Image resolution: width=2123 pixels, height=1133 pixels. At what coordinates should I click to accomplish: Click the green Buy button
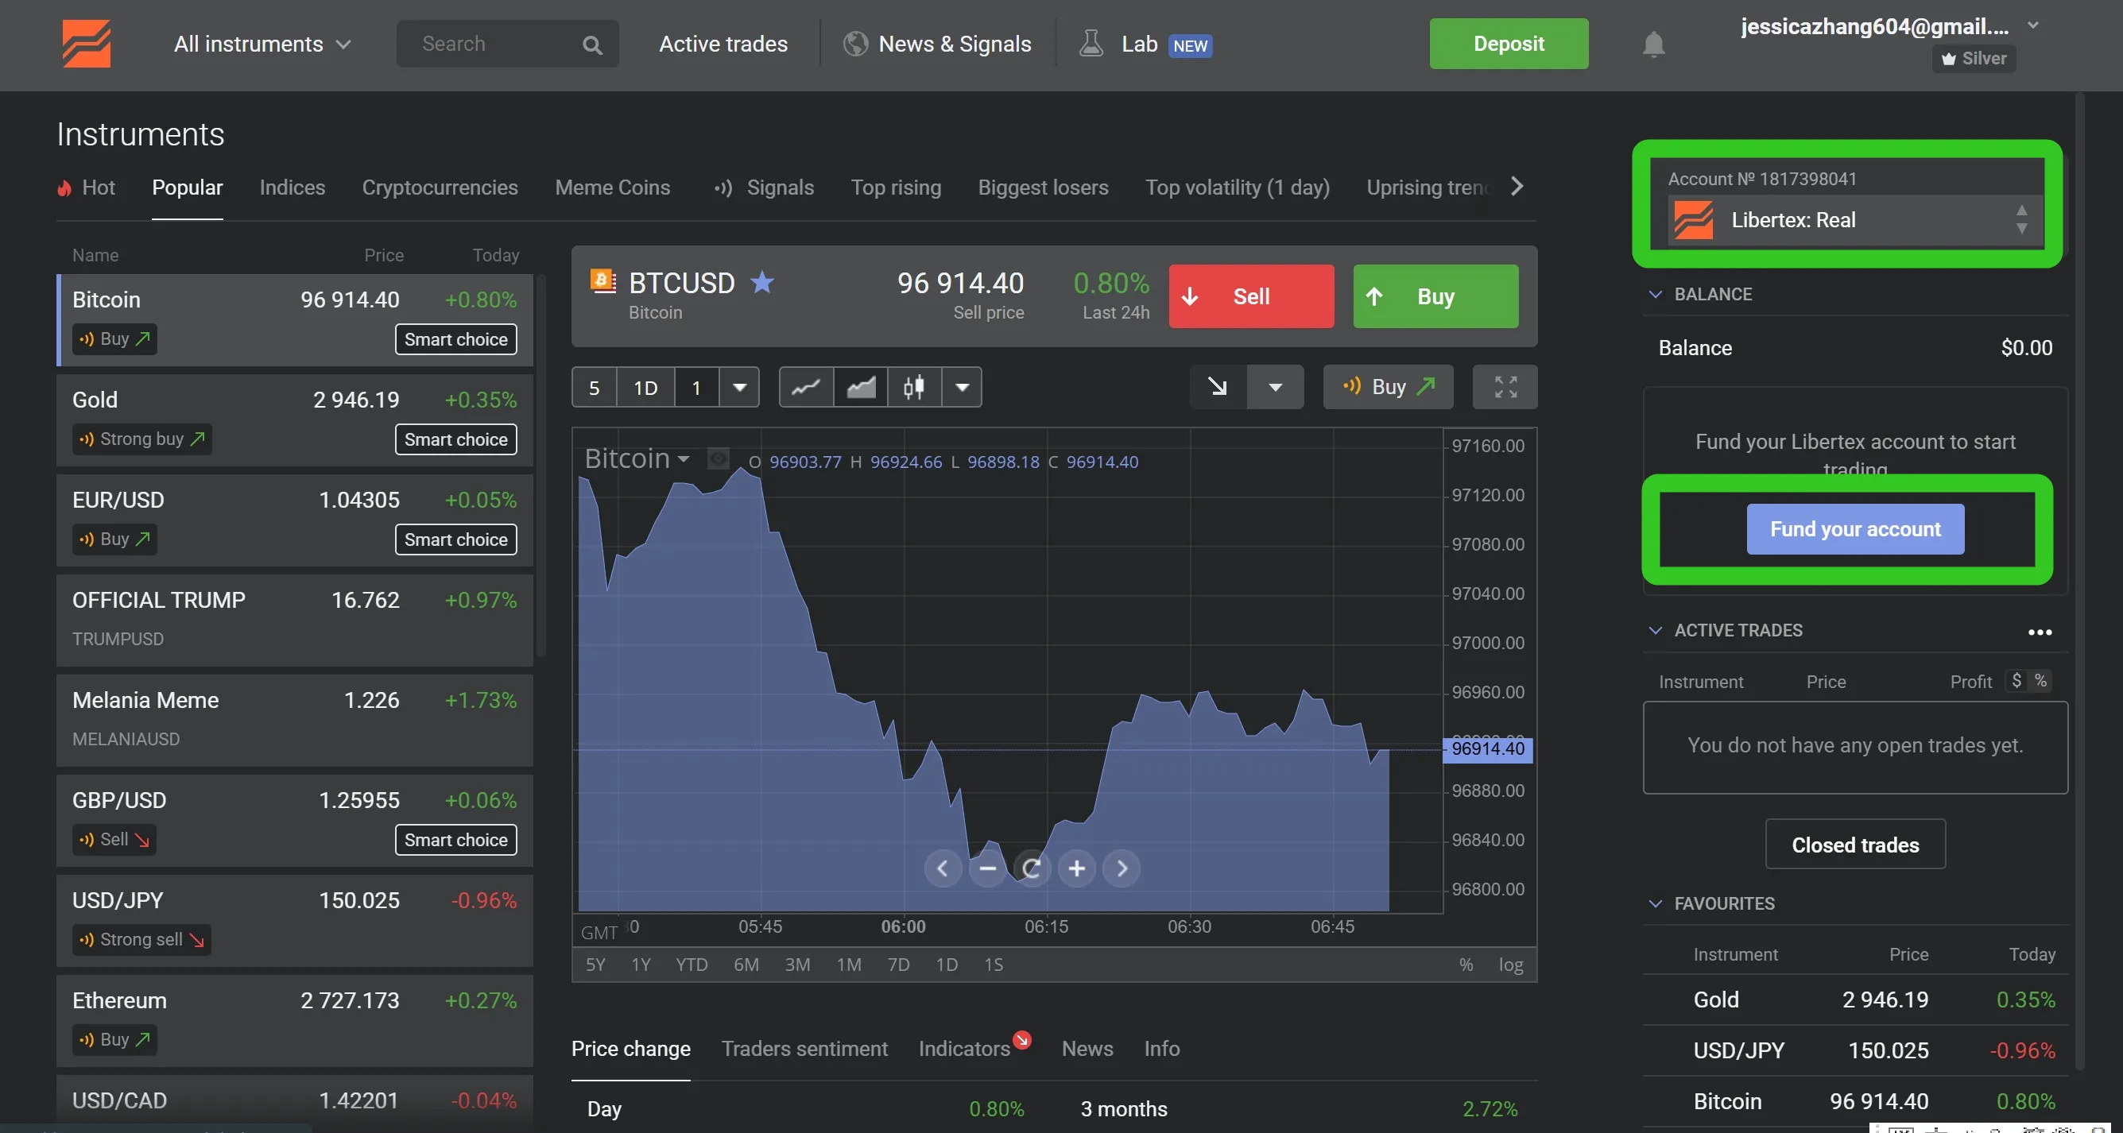[1435, 296]
